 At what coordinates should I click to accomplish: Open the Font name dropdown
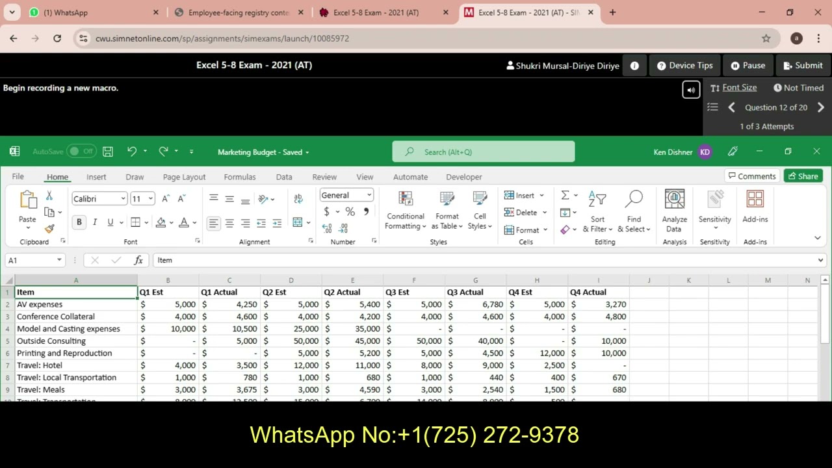click(x=123, y=199)
